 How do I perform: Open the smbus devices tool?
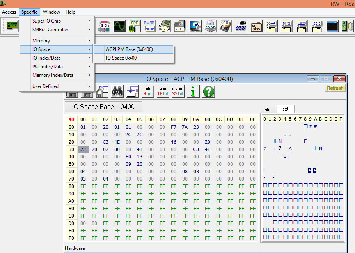point(150,26)
